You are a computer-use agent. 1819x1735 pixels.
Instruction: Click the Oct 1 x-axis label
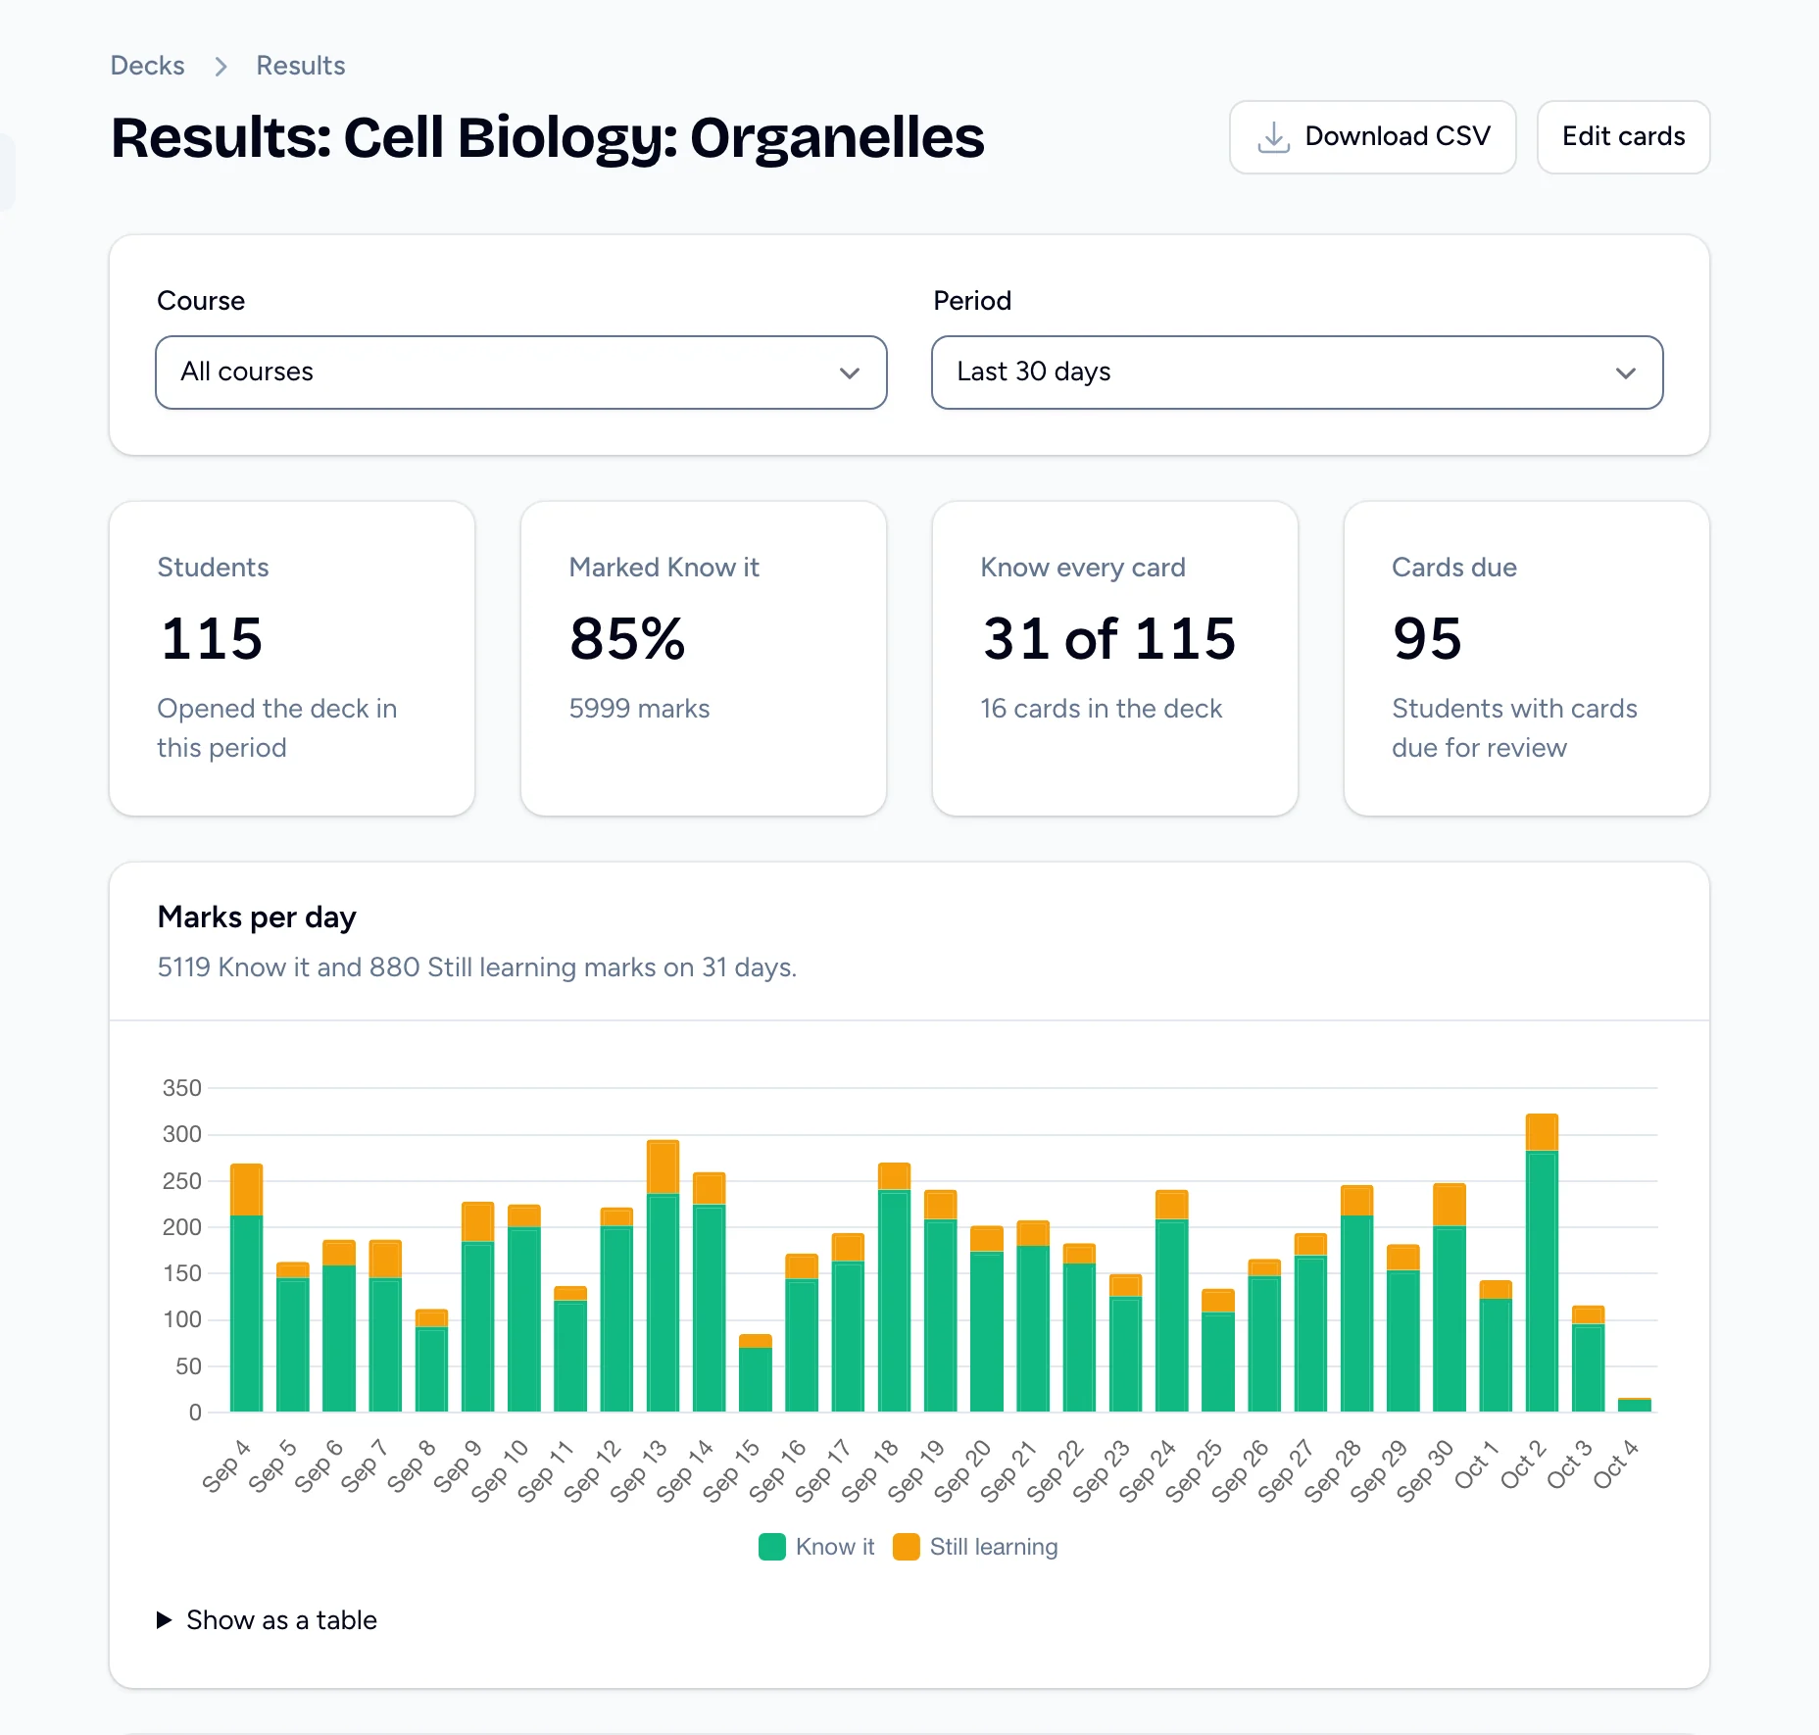coord(1476,1464)
